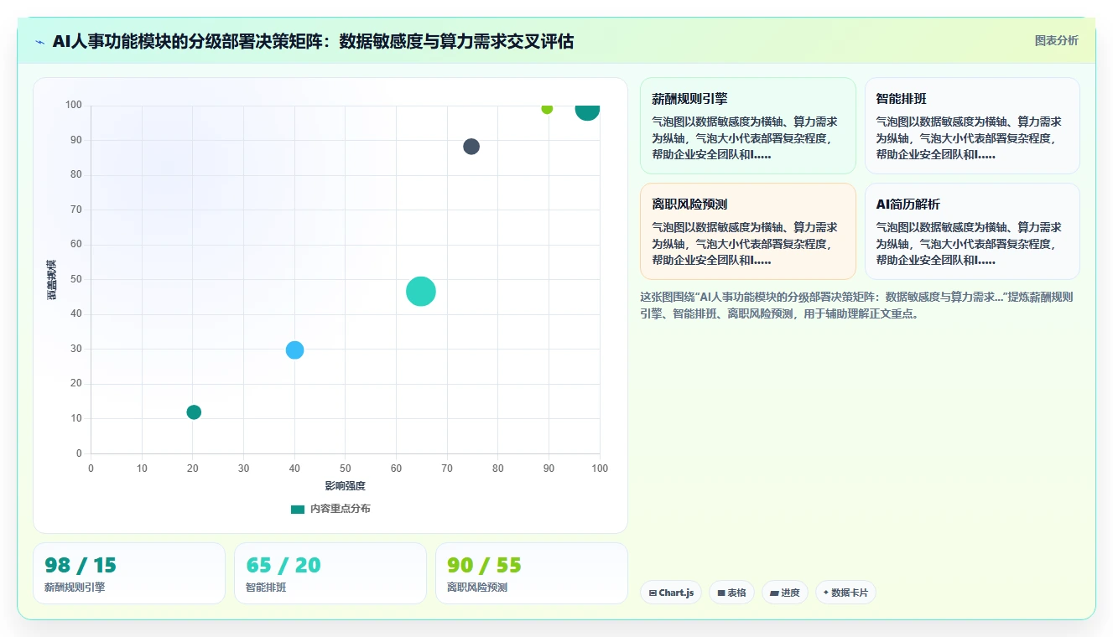Image resolution: width=1113 pixels, height=637 pixels.
Task: Click the 薪酬规则引擎 label under 98 / 15
Action: (x=75, y=588)
